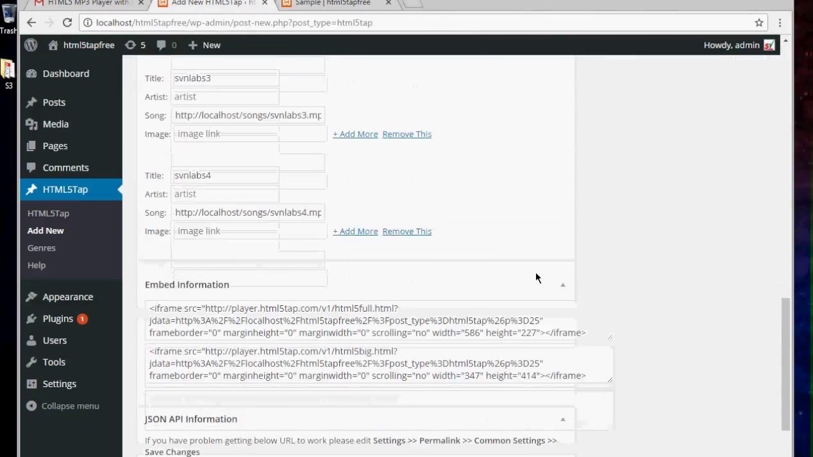Viewport: 813px width, 457px height.
Task: Click Title field containing svnlabs4
Action: point(225,175)
